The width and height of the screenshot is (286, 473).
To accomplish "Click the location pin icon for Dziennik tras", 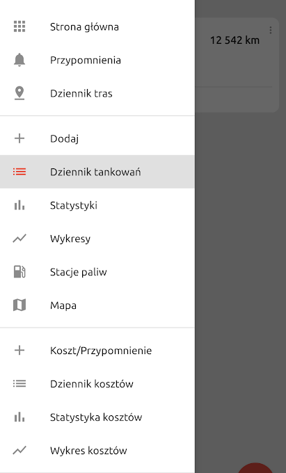I will tap(19, 93).
